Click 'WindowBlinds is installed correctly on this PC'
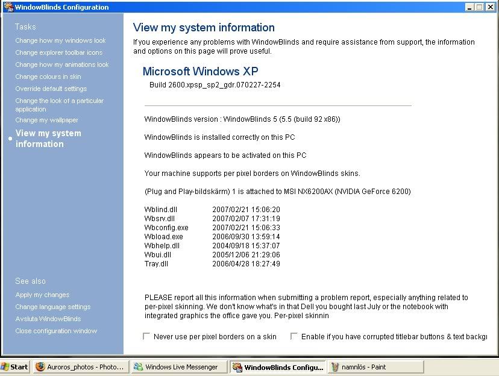This screenshot has height=376, width=499. pyautogui.click(x=219, y=137)
